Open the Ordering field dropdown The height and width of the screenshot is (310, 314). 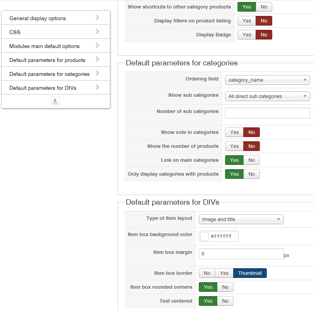click(267, 80)
